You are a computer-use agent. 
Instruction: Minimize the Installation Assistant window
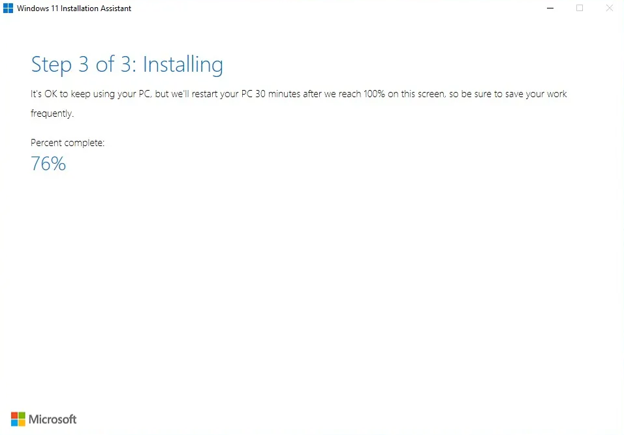coord(550,8)
